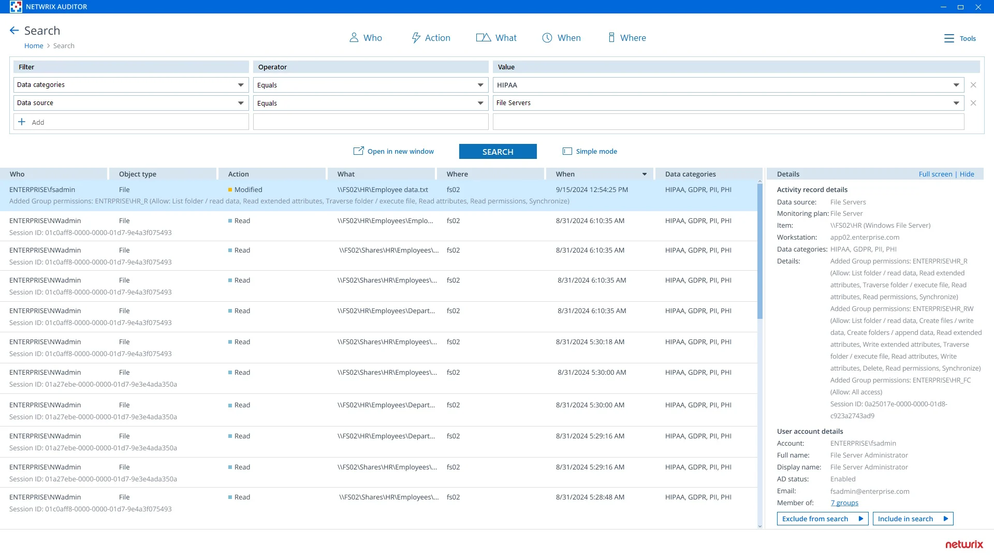
Task: Open Details in Full screen
Action: (x=935, y=174)
